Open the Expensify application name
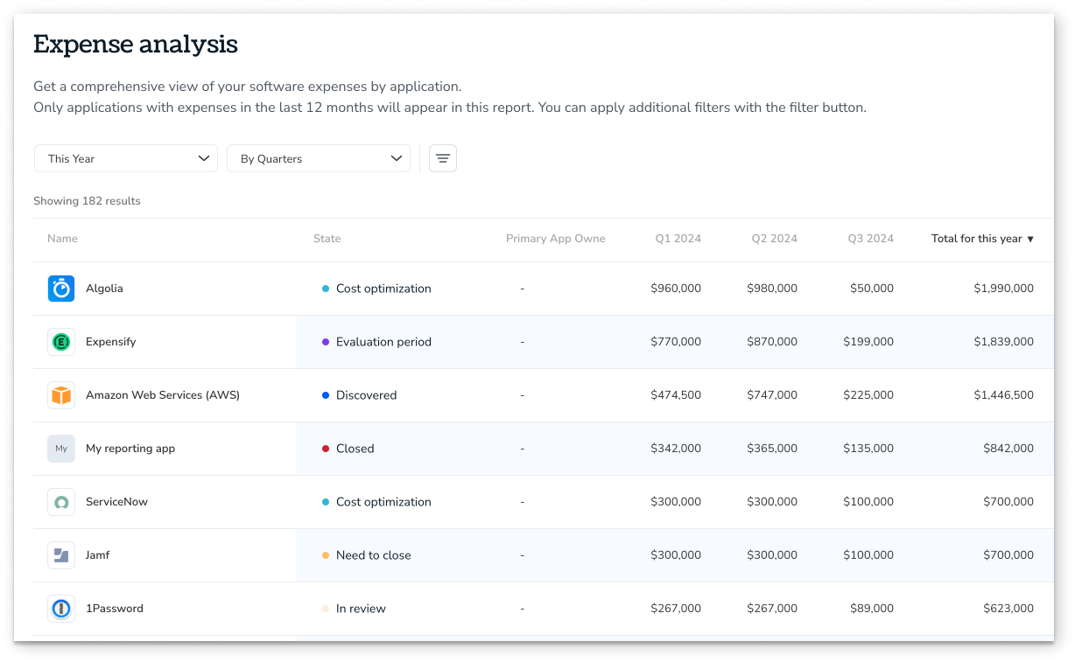The height and width of the screenshot is (662, 1075). click(111, 342)
